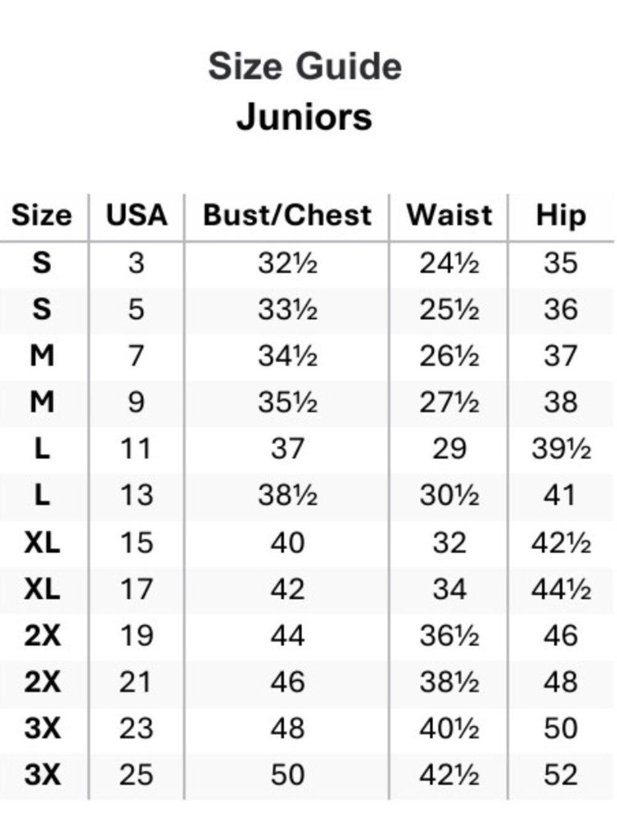This screenshot has width=617, height=823.
Task: Click hip value 48
Action: click(560, 682)
